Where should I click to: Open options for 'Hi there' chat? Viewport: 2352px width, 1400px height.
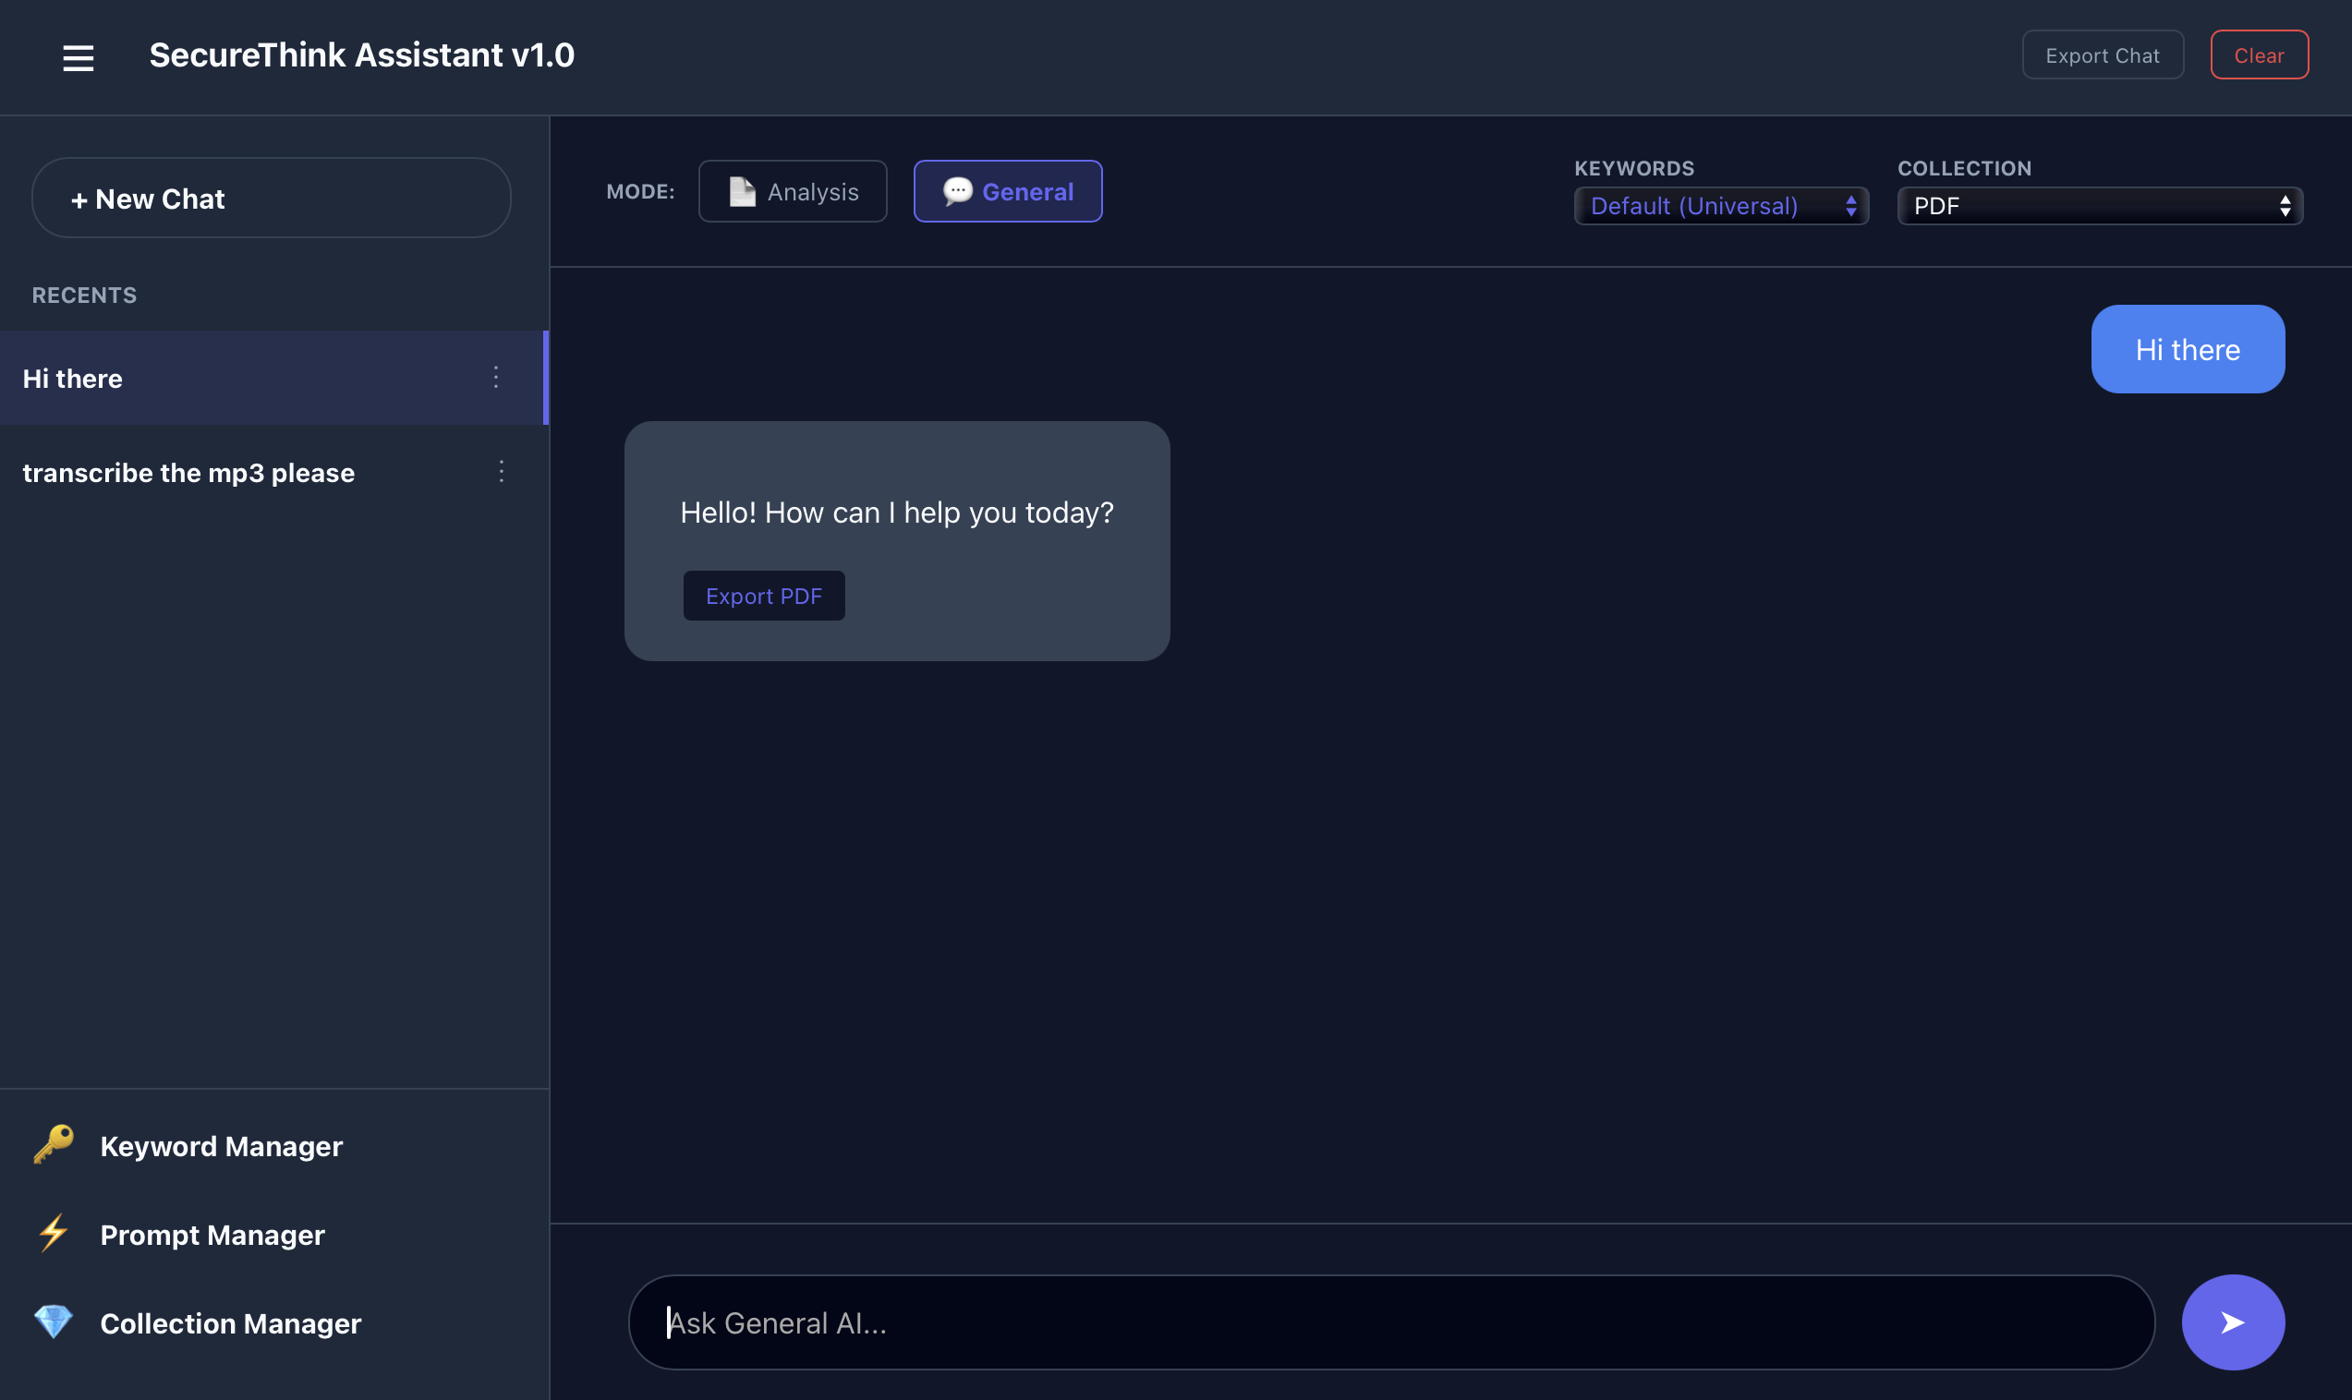pos(496,378)
